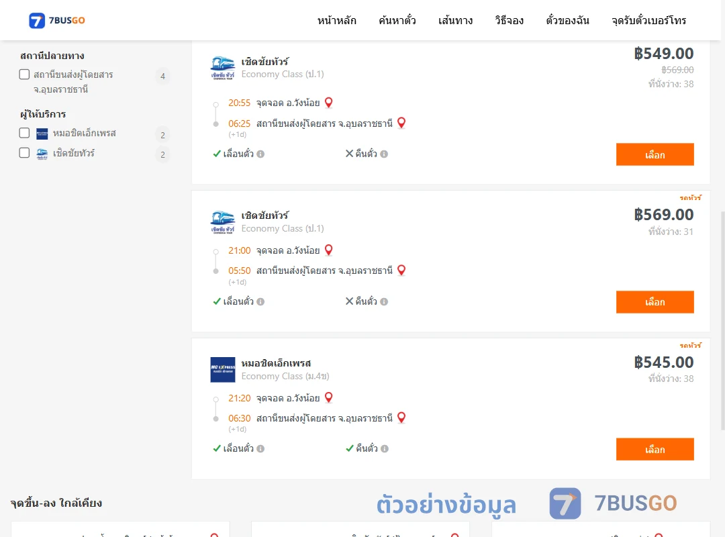
Task: Open the map pin for the 06:30 arrival
Action: tap(401, 418)
